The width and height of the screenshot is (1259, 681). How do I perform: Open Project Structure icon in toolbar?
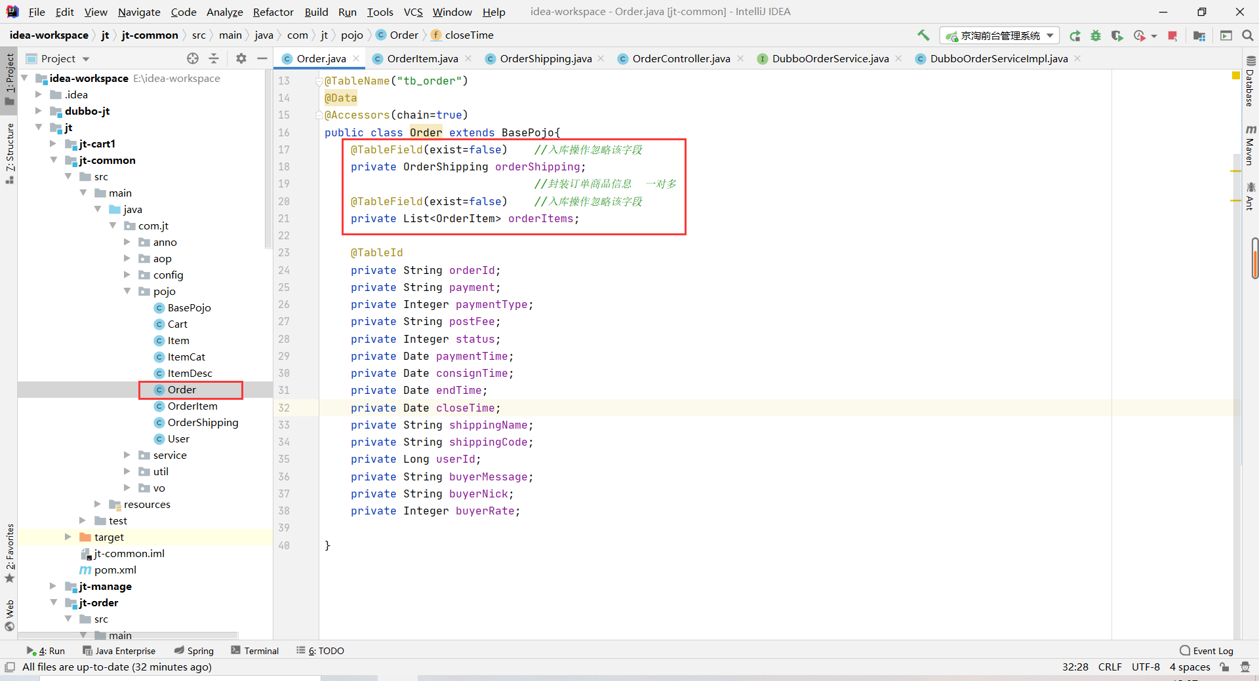pos(1199,35)
